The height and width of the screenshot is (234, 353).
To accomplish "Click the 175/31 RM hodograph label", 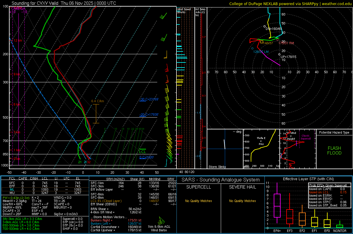I will (286, 43).
